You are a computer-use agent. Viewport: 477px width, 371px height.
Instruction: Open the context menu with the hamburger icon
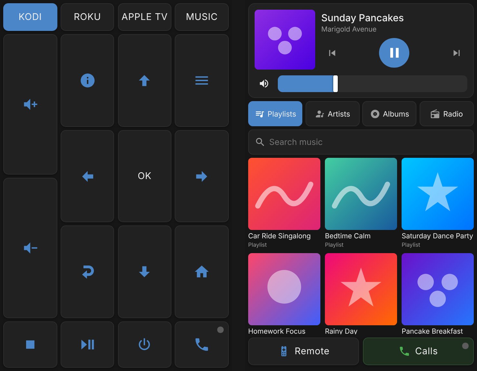tap(202, 81)
